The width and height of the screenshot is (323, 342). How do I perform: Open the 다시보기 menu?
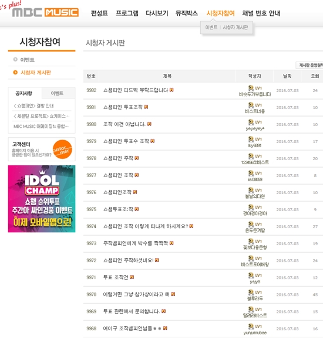[157, 13]
